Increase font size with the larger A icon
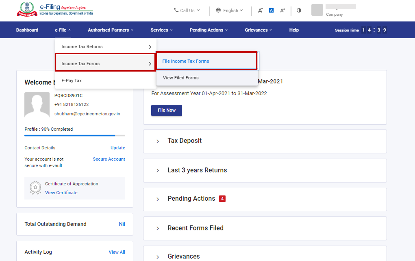The height and width of the screenshot is (261, 415). click(x=282, y=10)
